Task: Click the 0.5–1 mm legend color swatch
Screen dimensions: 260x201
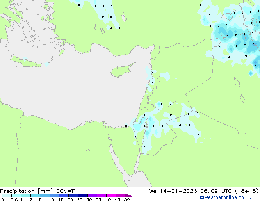Action: [16, 196]
